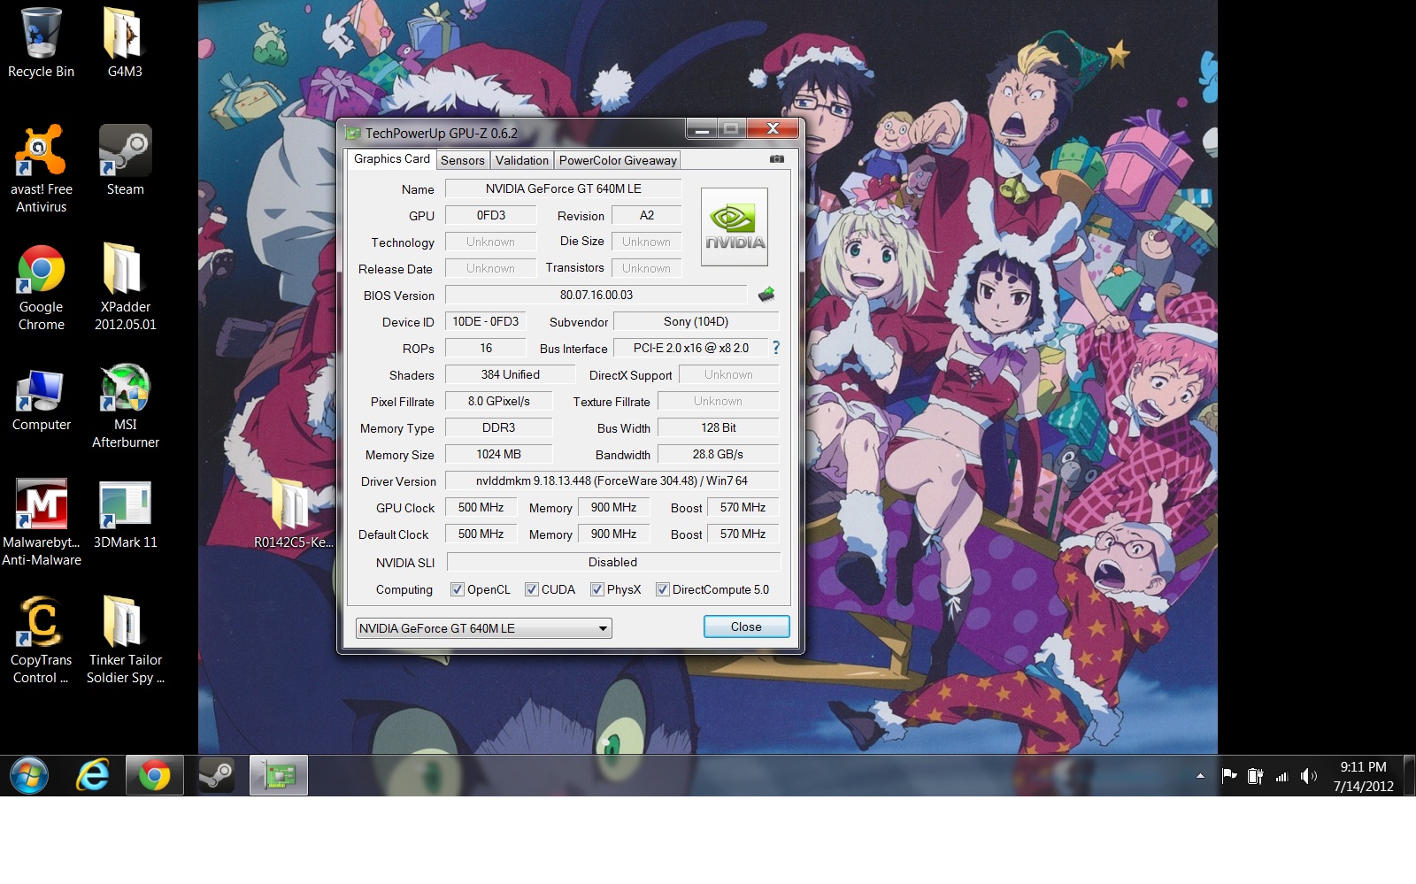Click the Revision field A2
The image size is (1416, 884).
[646, 215]
